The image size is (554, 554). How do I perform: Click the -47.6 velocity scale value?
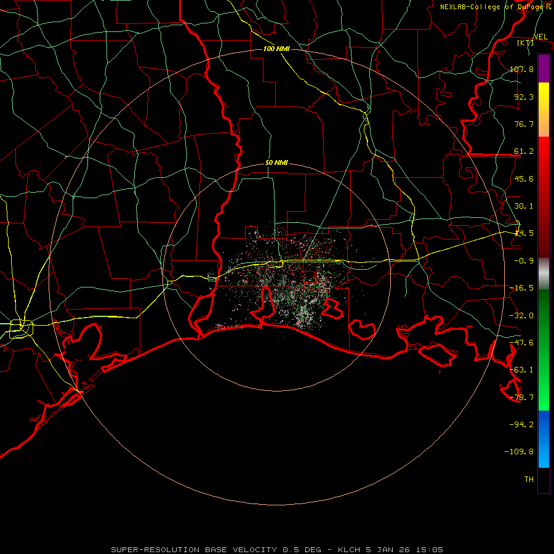pos(521,343)
